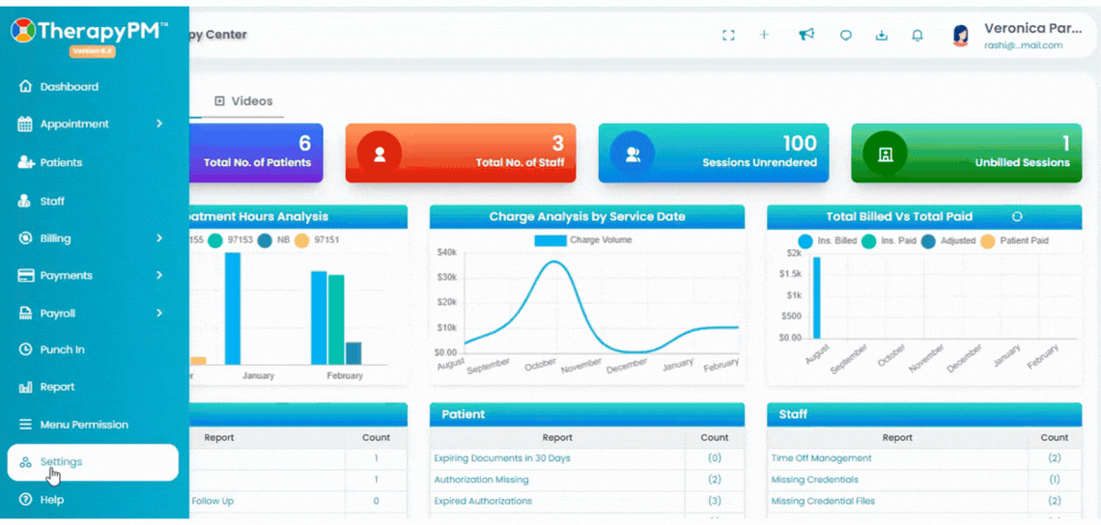Refresh Total Billed Vs Total Paid chart

(1016, 216)
